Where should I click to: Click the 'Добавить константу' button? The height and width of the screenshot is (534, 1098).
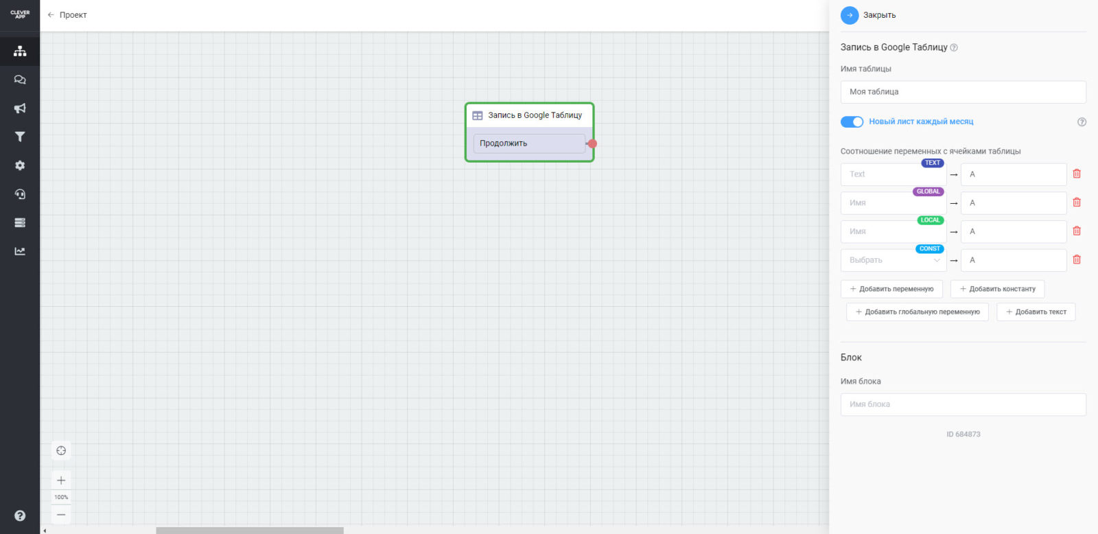997,289
